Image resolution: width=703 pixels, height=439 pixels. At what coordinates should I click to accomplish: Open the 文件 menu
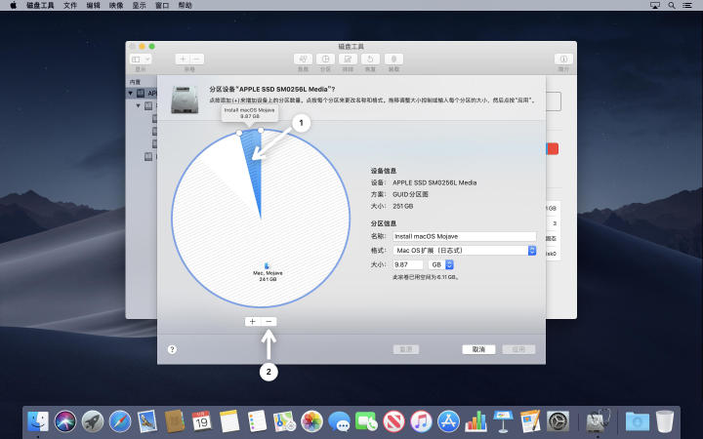(x=70, y=6)
